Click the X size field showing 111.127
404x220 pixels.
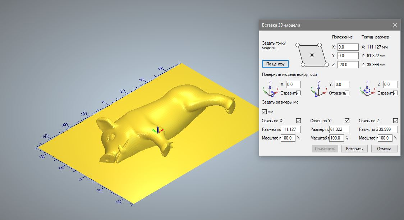[291, 129]
